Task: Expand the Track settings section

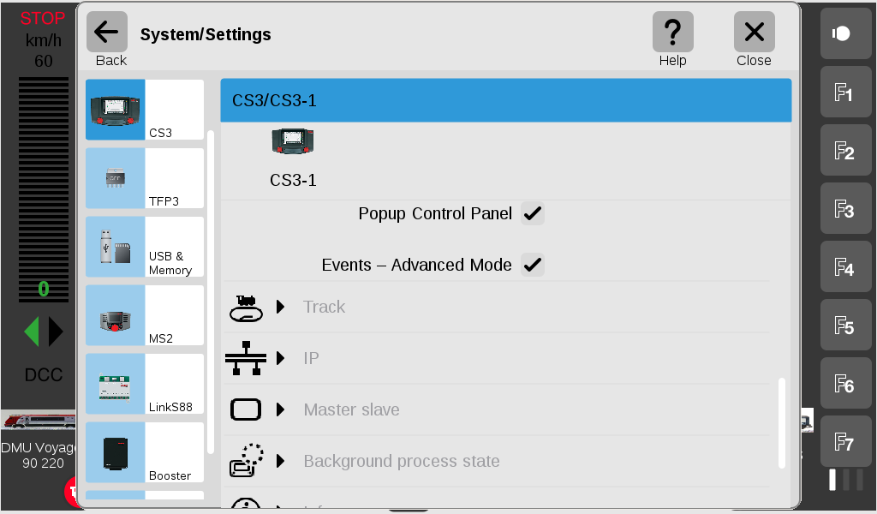Action: 497,307
